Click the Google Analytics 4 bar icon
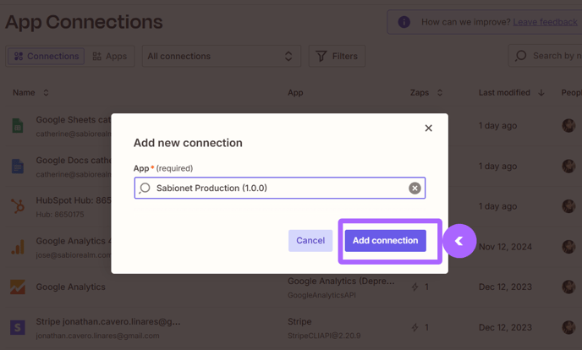 [x=18, y=247]
